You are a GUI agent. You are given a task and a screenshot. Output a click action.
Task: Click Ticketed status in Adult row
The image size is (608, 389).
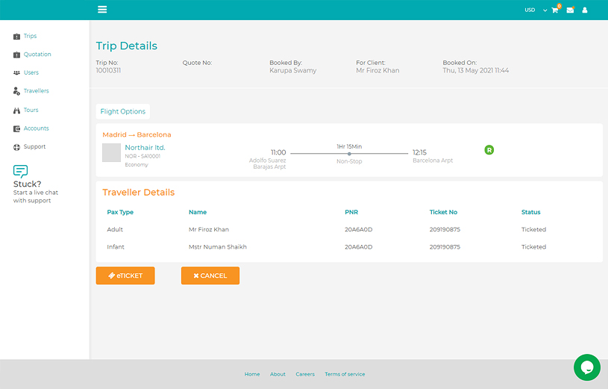tap(533, 229)
